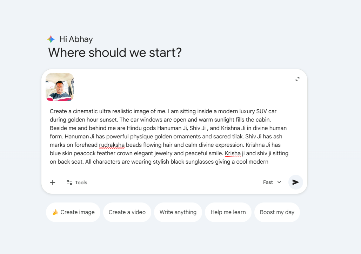This screenshot has height=254, width=361.
Task: Click the Where should we start heading
Action: pos(115,53)
